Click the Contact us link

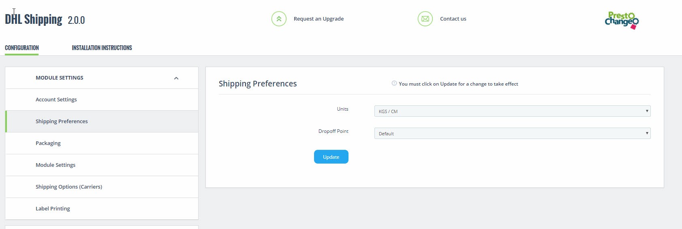click(x=453, y=19)
